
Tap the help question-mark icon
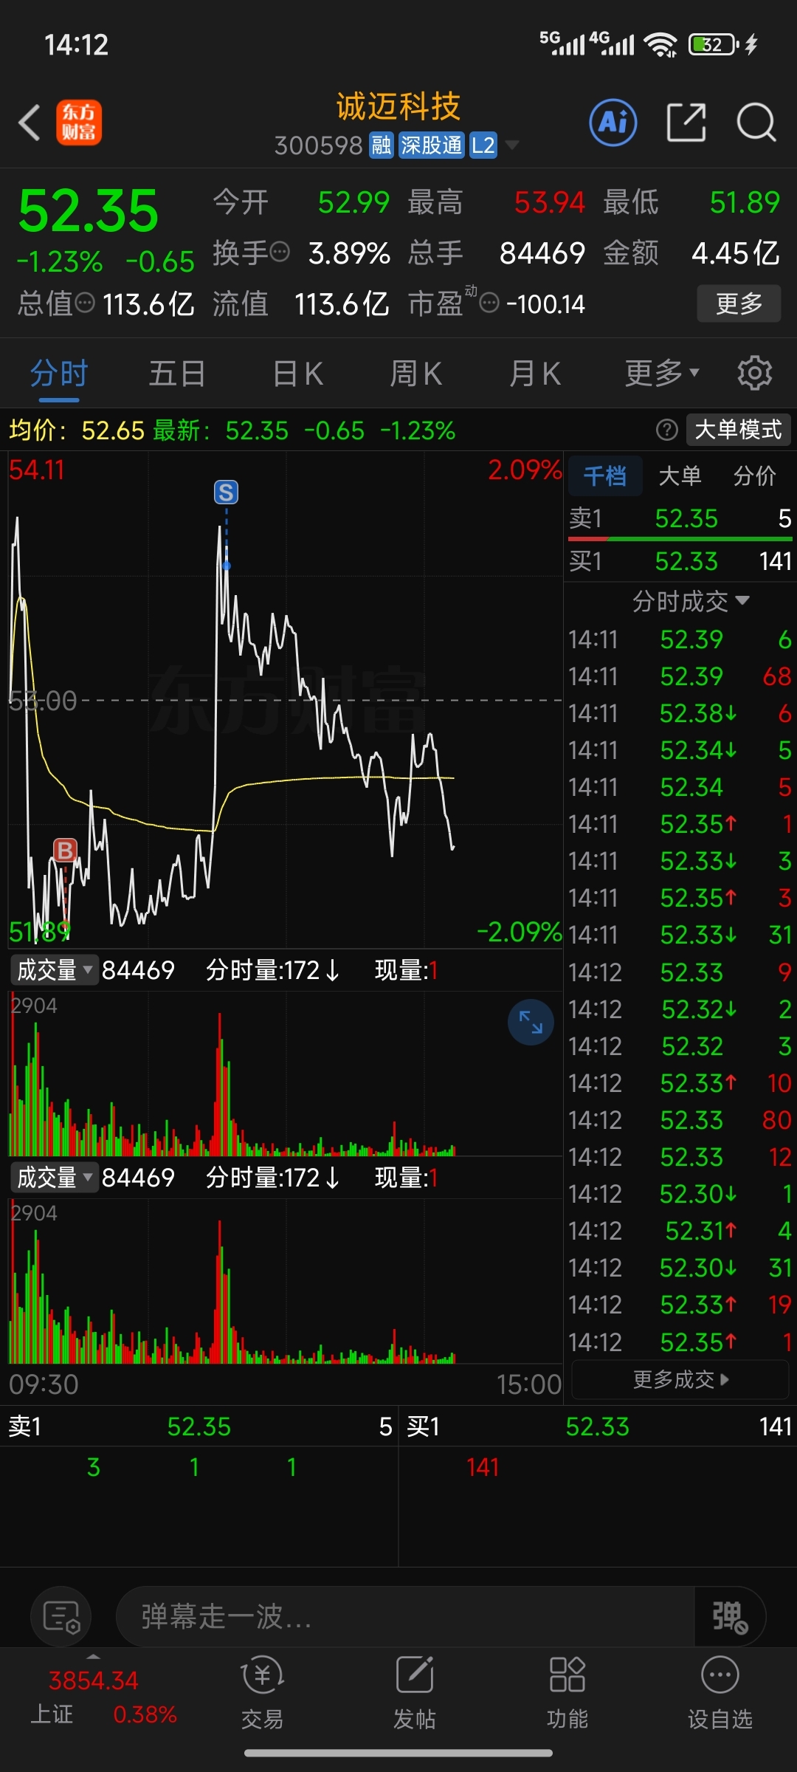(x=666, y=430)
